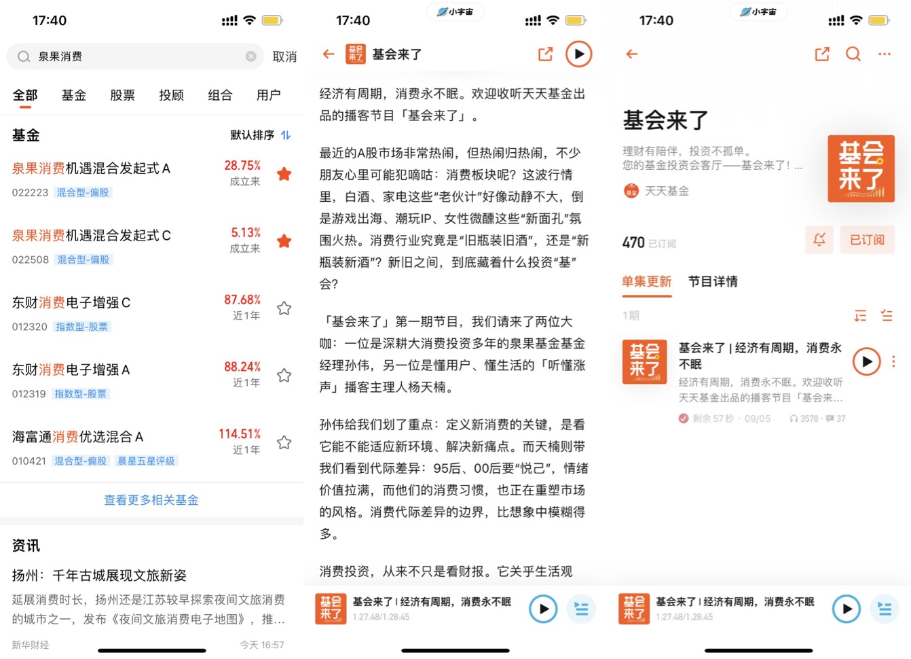
Task: Open episode row vertical dots menu
Action: pyautogui.click(x=893, y=361)
